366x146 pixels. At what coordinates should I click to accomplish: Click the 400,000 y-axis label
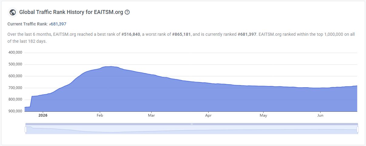pos(15,52)
